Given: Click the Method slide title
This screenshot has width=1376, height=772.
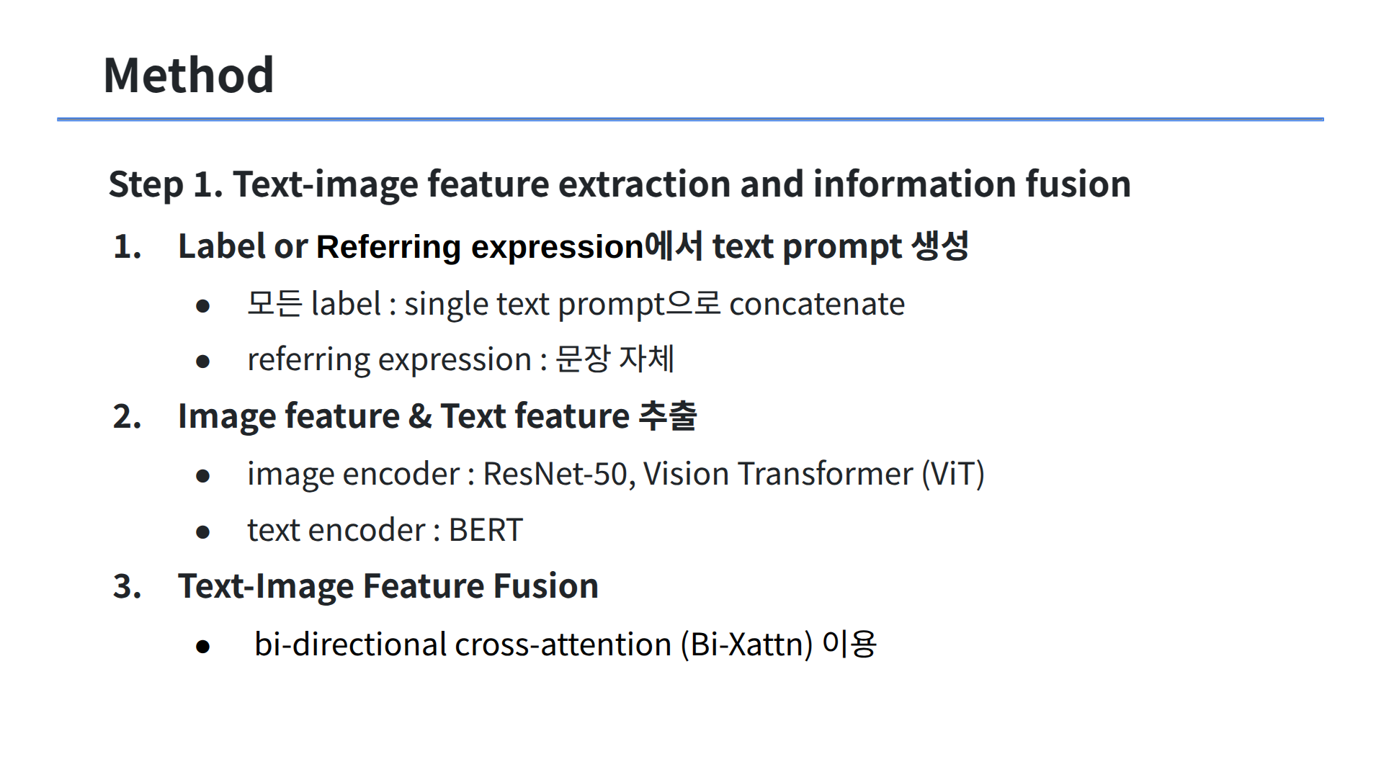Looking at the screenshot, I should pos(189,75).
